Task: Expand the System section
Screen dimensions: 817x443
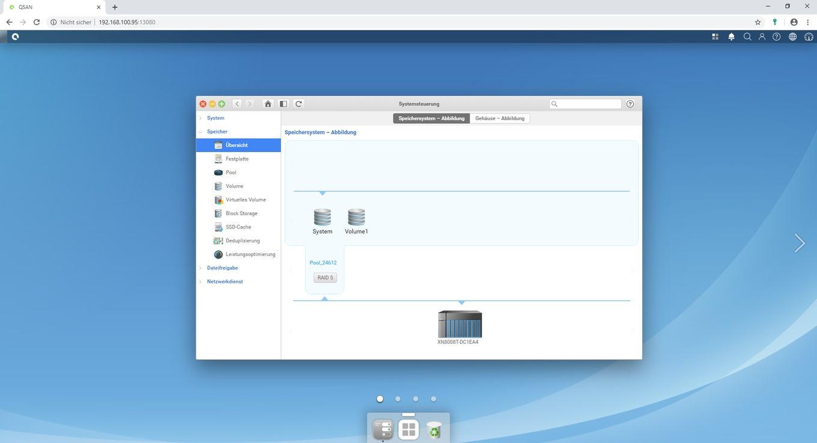Action: pos(201,118)
